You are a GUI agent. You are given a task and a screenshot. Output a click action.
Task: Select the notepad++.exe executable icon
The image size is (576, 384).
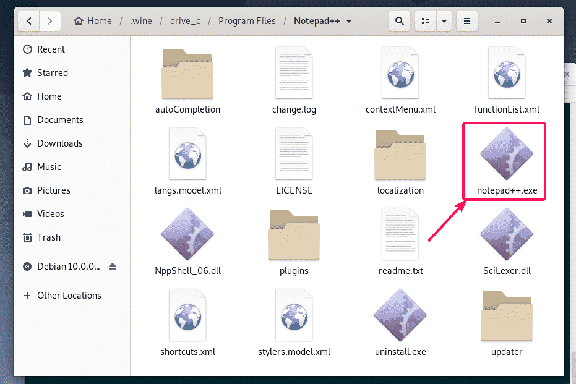(507, 153)
